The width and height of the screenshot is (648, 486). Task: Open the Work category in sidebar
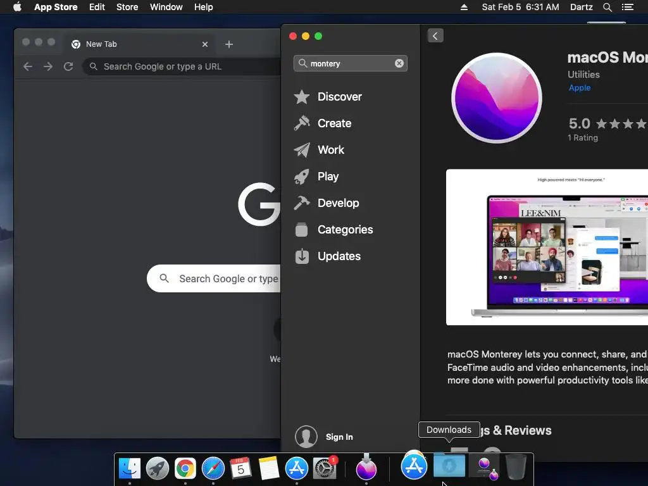click(x=330, y=149)
